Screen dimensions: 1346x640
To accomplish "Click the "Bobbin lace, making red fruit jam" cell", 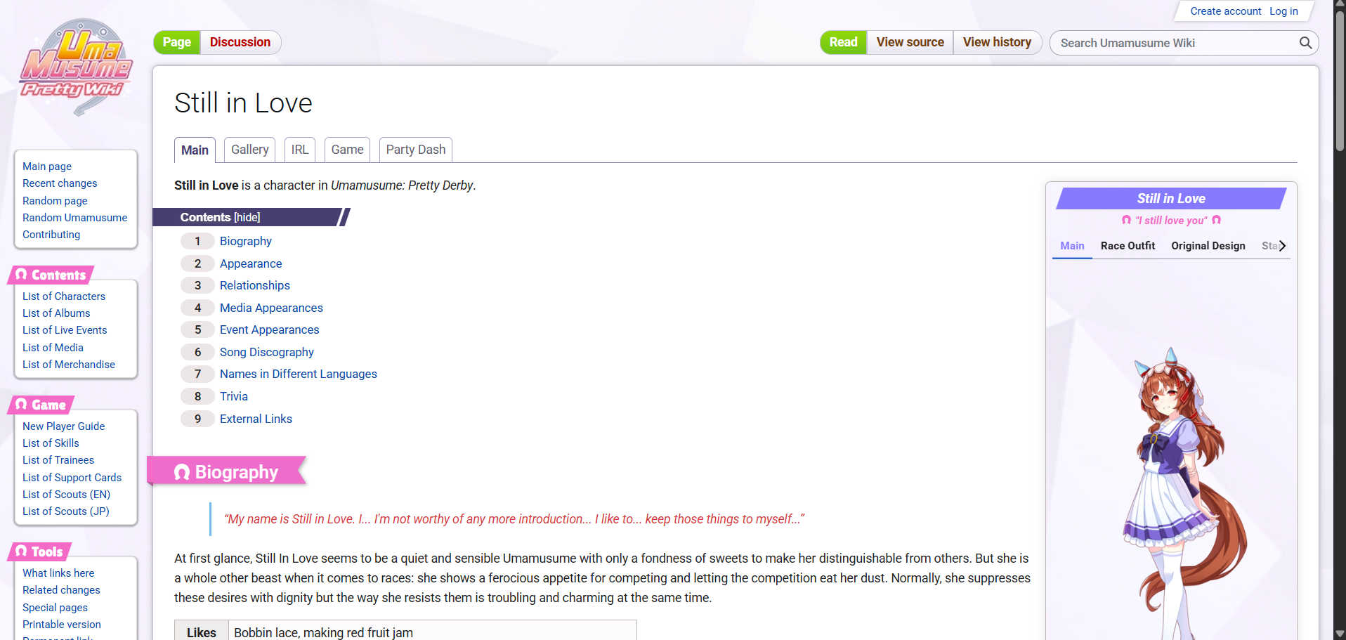I will 432,632.
